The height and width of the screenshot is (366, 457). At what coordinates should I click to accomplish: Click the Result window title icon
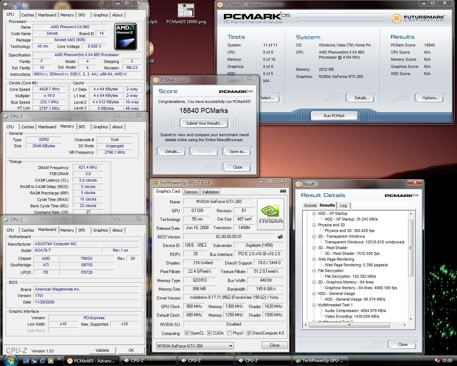click(298, 184)
